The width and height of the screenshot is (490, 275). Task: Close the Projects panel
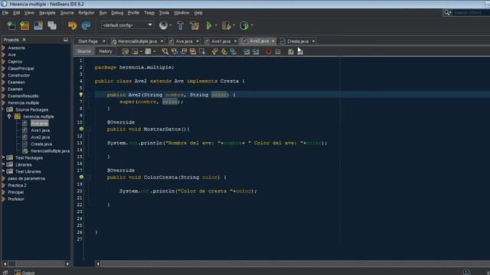[x=24, y=40]
